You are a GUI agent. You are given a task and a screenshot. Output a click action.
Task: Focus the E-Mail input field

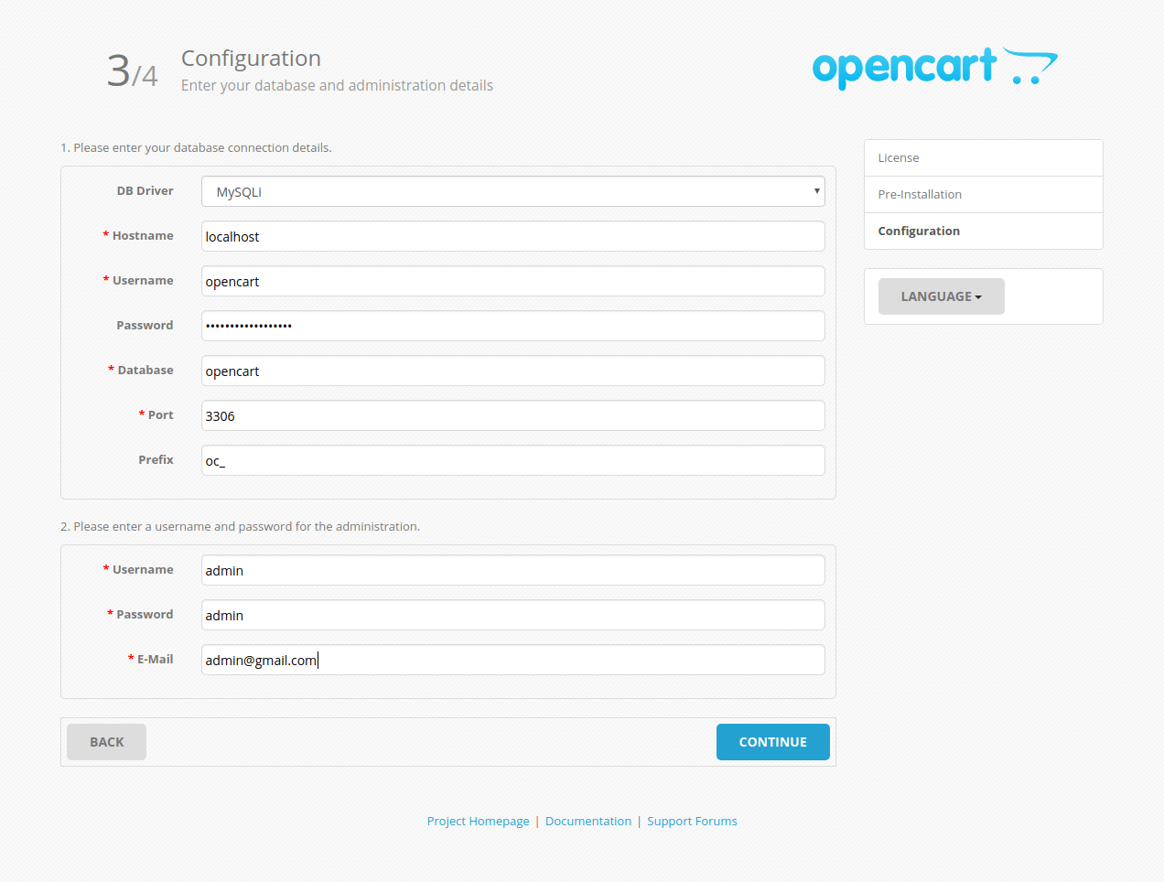(x=512, y=660)
